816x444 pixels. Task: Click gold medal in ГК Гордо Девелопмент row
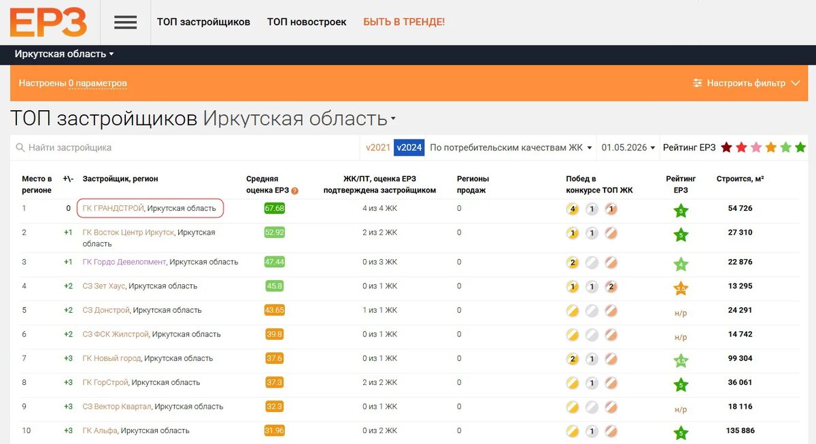[573, 263]
